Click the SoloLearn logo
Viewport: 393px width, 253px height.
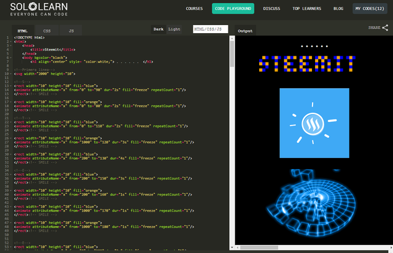pos(39,9)
